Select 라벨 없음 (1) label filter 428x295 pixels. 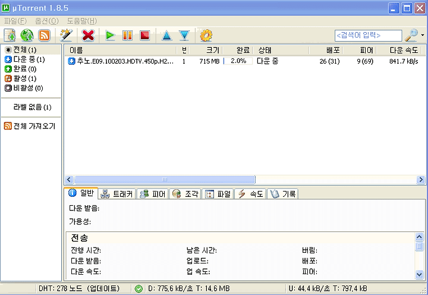32,107
